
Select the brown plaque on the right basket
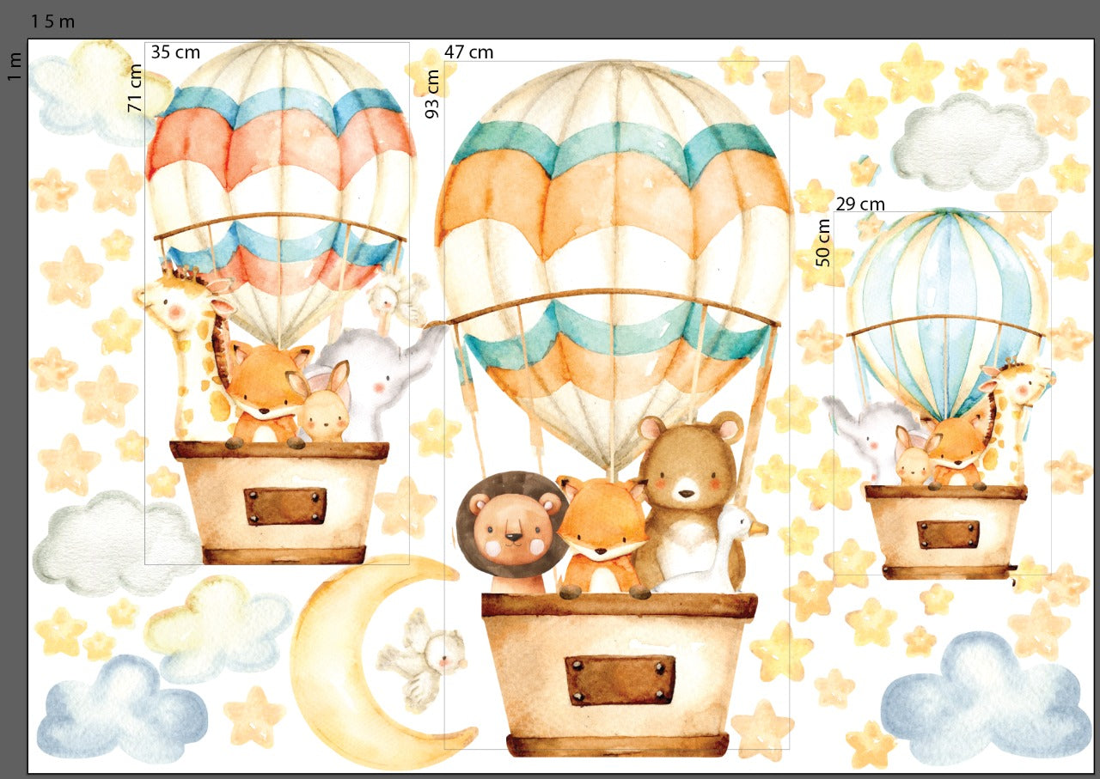(948, 534)
